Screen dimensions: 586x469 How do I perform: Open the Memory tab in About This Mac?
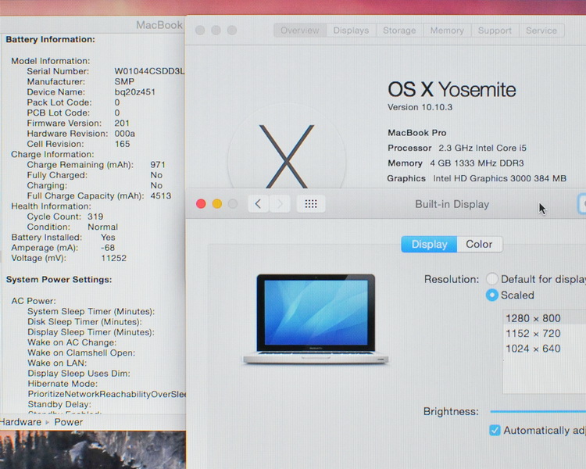coord(447,30)
